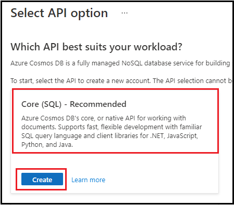
Task: Open the Learn more link
Action: pos(89,180)
